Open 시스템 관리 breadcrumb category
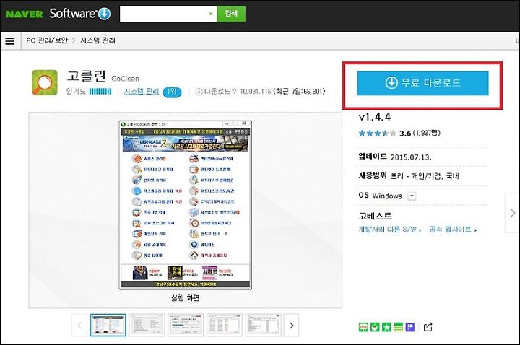This screenshot has width=520, height=345. 97,40
